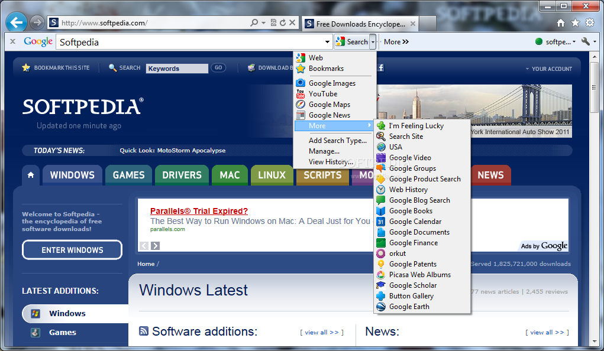Viewport: 604px width, 351px height.
Task: Close the Free Downloads Encyclopedia tab
Action: click(x=413, y=24)
